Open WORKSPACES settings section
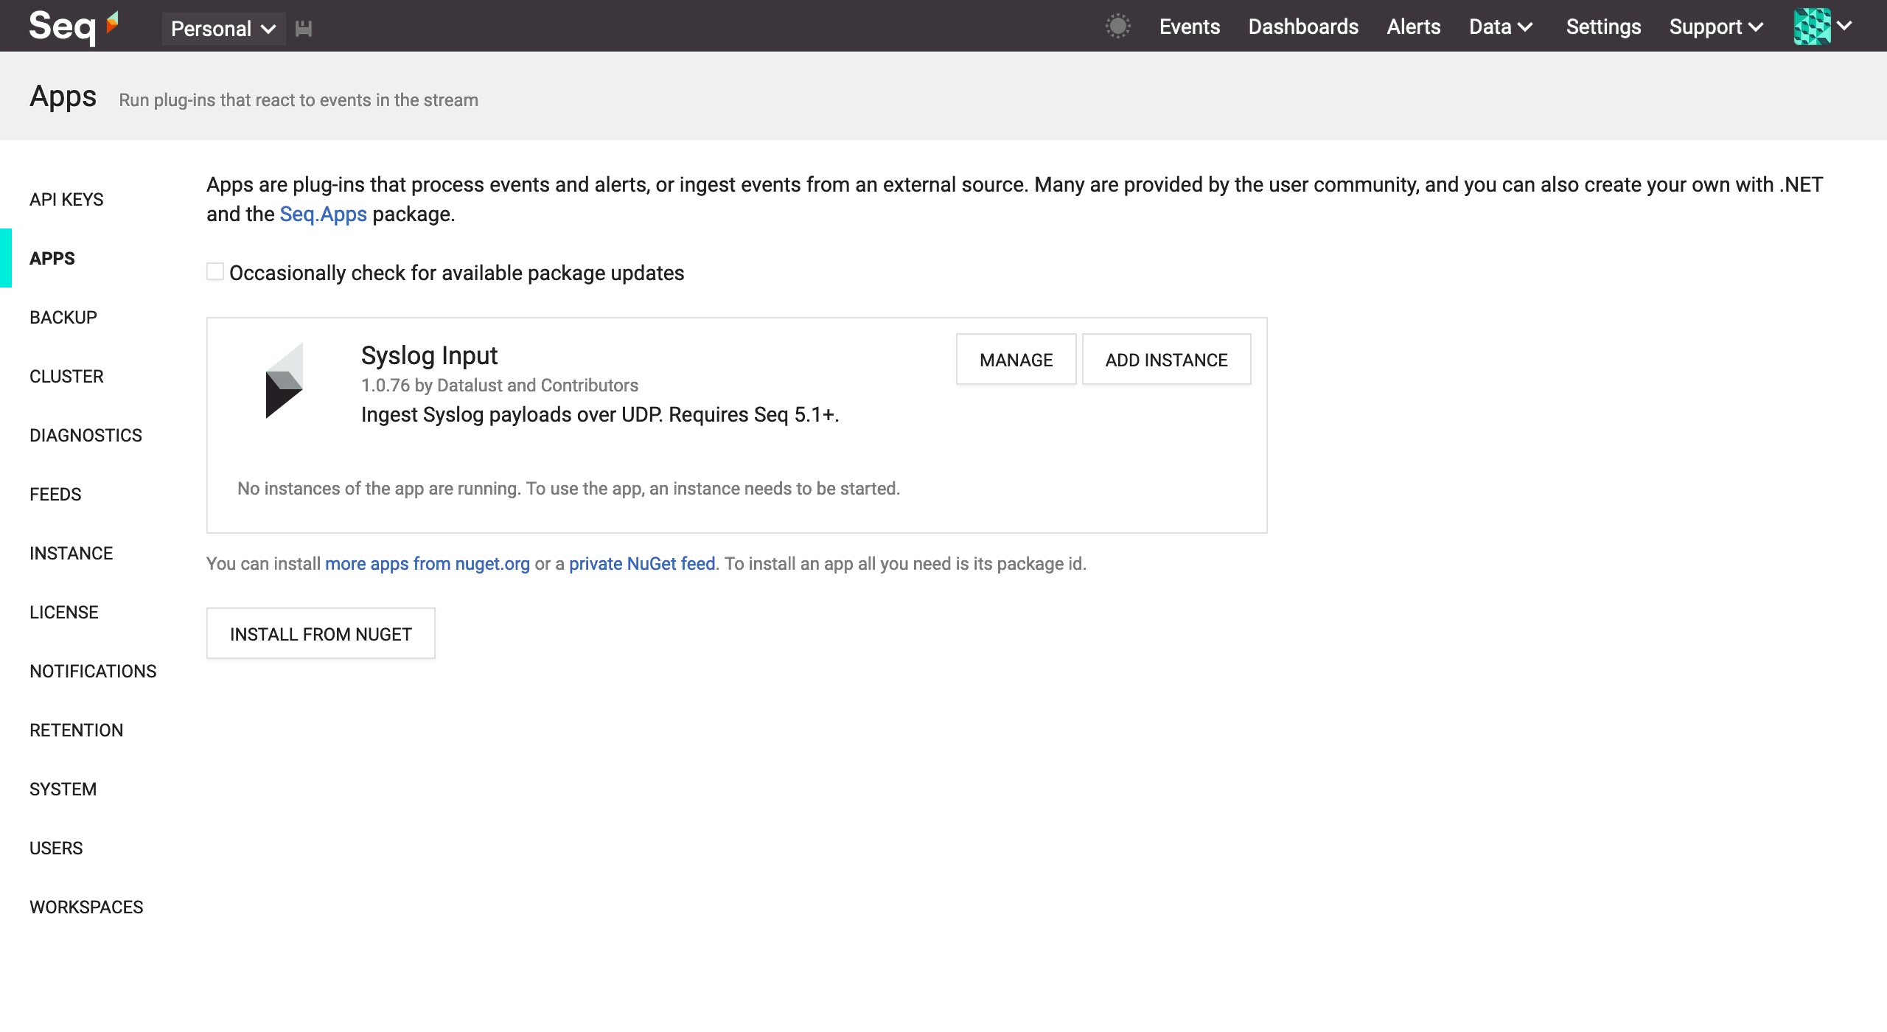 coord(86,907)
